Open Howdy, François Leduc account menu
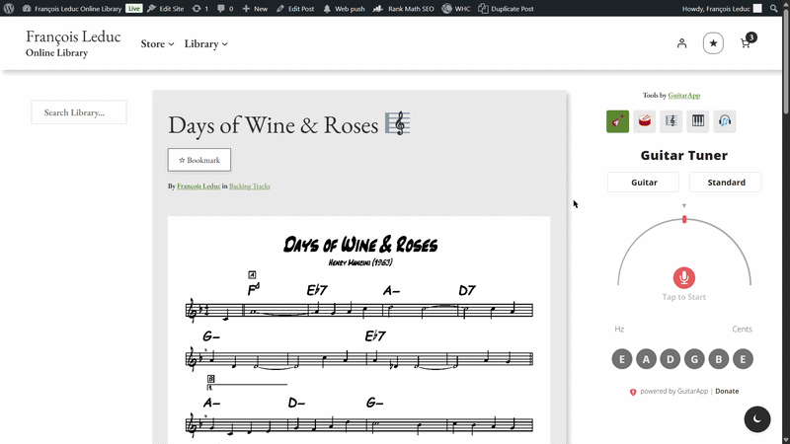790x444 pixels. click(x=722, y=9)
